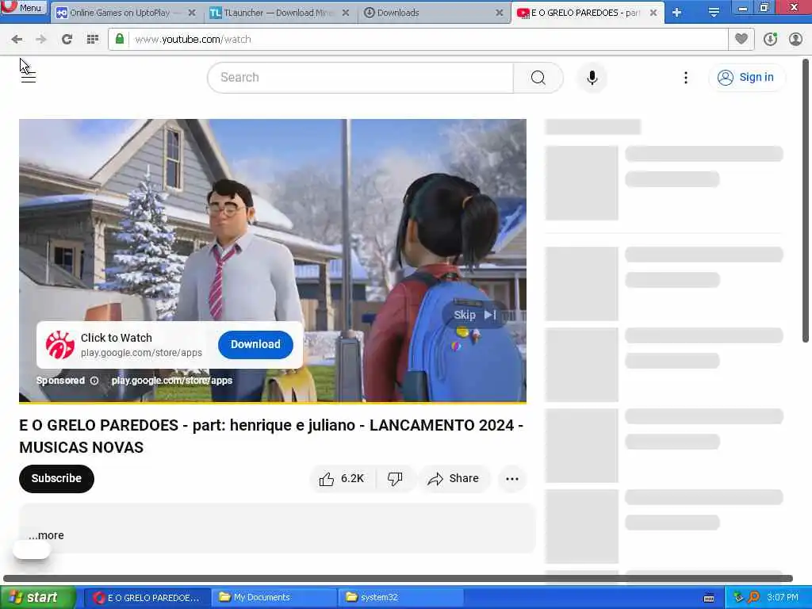Image resolution: width=812 pixels, height=609 pixels.
Task: Click the magnifier search button
Action: [538, 78]
